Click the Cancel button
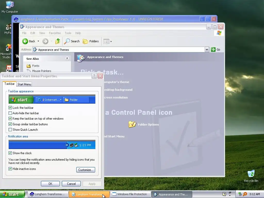 point(71,184)
